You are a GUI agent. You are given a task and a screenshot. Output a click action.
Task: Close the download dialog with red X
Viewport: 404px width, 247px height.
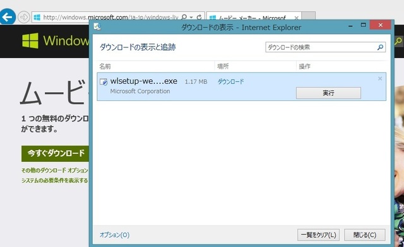[381, 25]
